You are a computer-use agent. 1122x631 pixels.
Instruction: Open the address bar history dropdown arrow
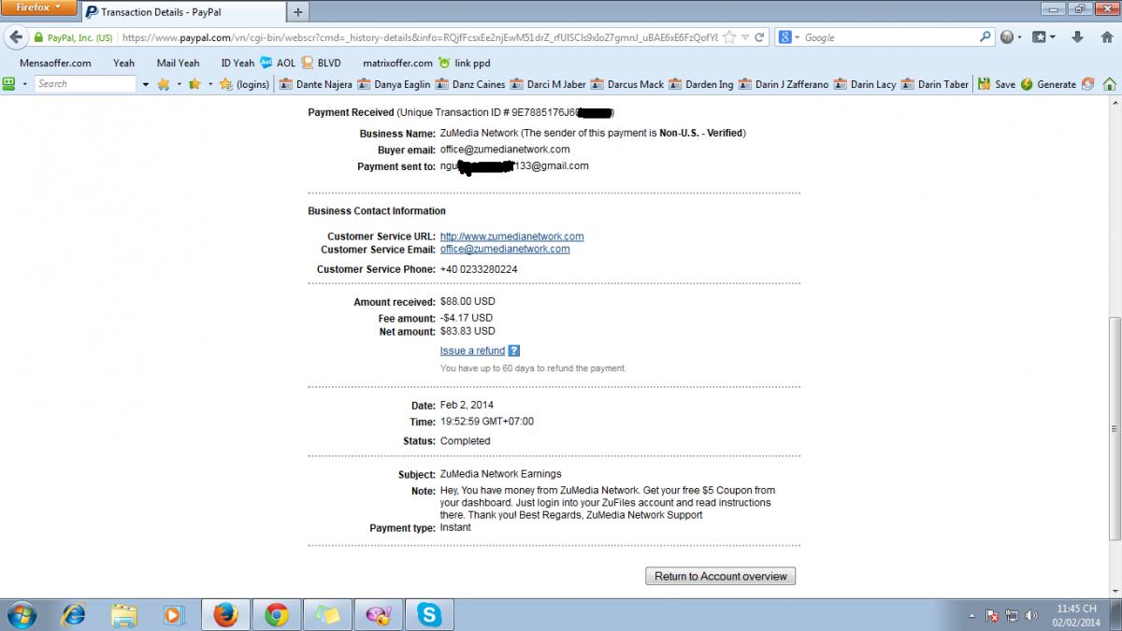tap(745, 38)
